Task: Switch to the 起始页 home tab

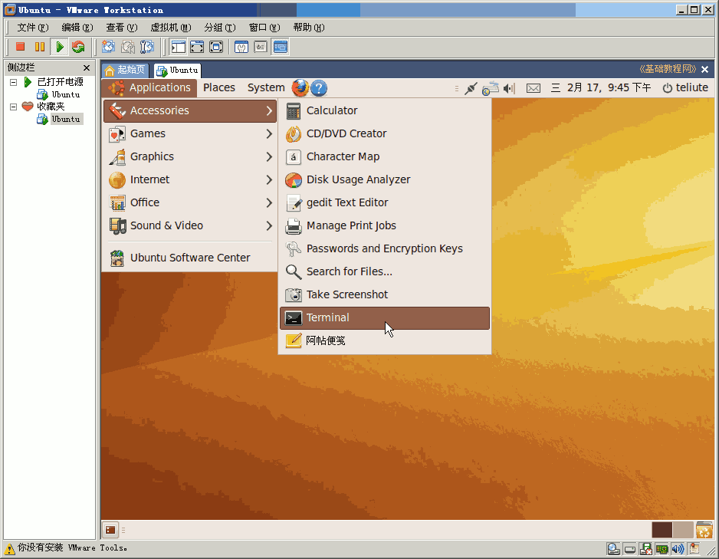Action: (125, 70)
